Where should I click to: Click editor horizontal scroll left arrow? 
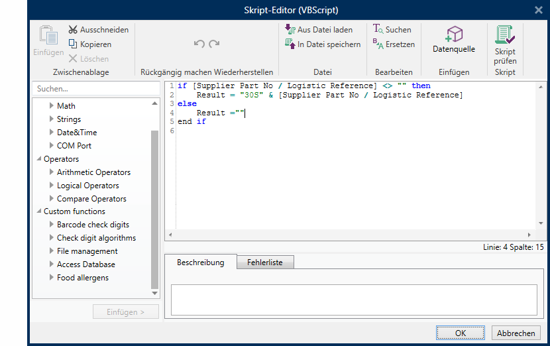click(x=170, y=235)
